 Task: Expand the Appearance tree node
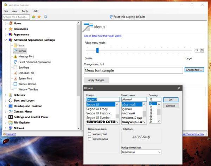coord(6,34)
